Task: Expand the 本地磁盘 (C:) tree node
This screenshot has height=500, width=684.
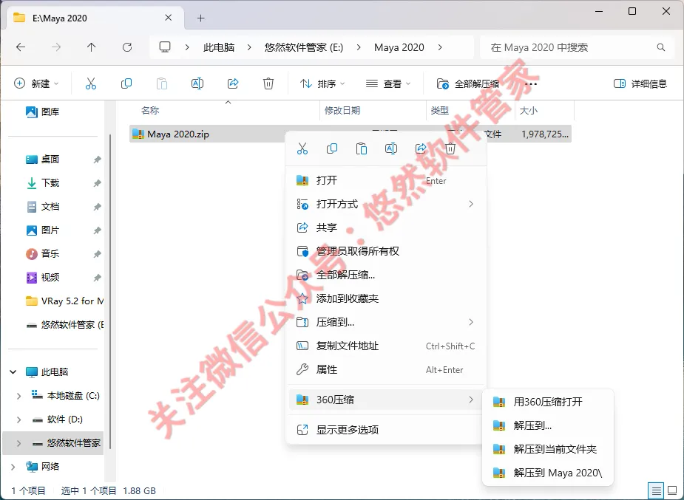Action: coord(18,396)
